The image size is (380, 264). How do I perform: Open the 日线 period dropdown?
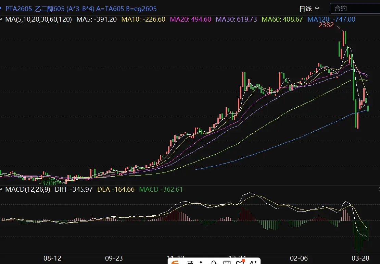pyautogui.click(x=309, y=9)
